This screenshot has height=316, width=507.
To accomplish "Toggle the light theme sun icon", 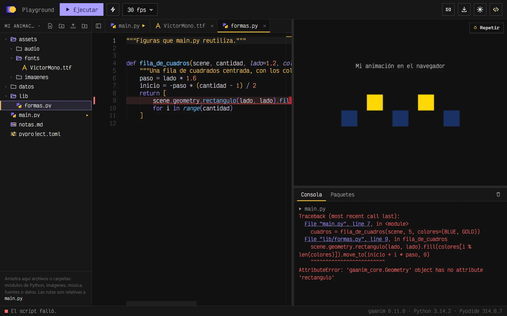I will tap(480, 10).
